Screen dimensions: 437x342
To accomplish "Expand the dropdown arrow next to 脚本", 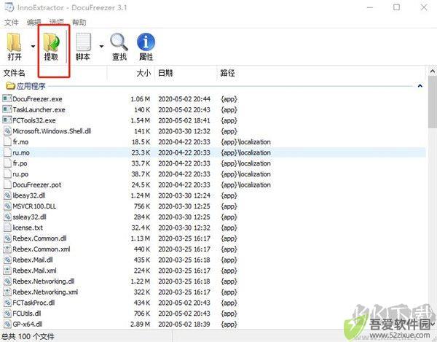I will tap(101, 47).
